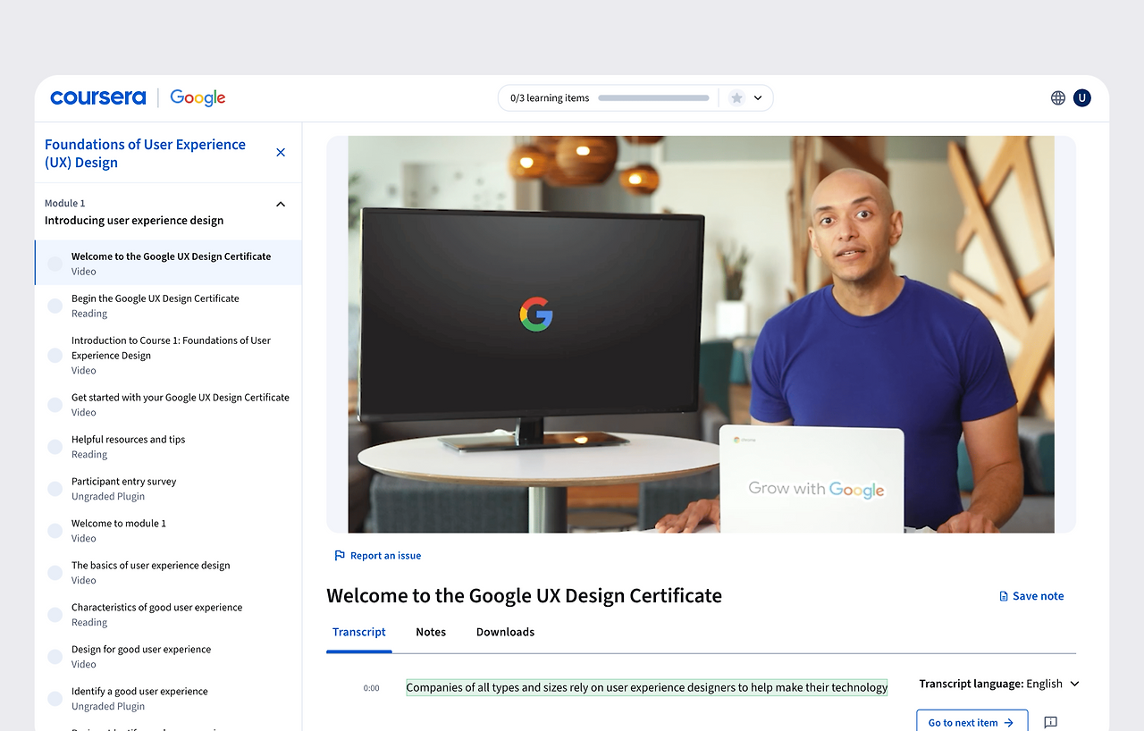Screen dimensions: 1144x731
Task: Open the user avatar menu labeled U
Action: click(1082, 98)
